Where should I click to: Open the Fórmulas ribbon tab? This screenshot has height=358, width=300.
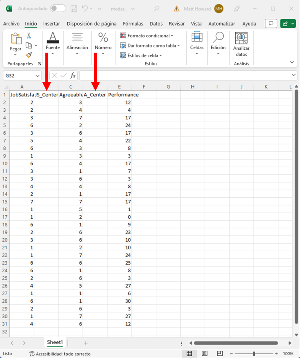pos(133,24)
